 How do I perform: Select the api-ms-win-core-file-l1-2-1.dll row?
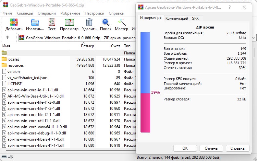coord(68,109)
